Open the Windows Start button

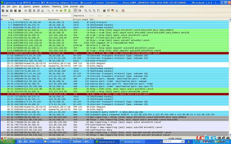click(x=7, y=142)
